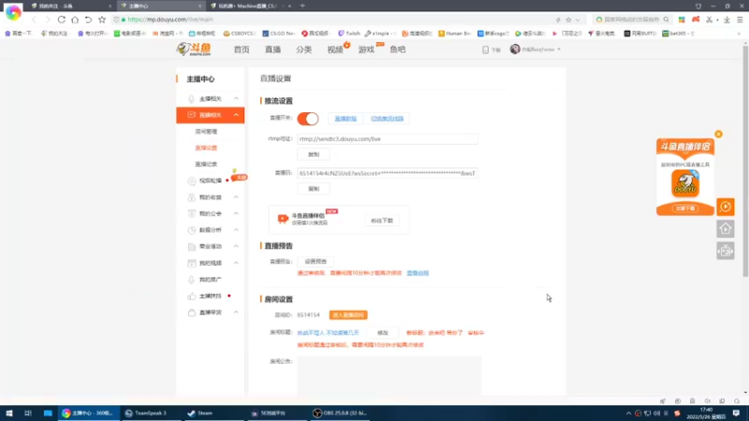This screenshot has height=421, width=749.
Task: Select 直播记录 in the sidebar
Action: 206,165
